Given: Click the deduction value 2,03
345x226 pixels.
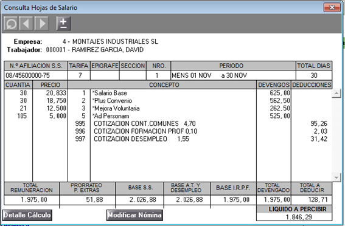Looking at the screenshot, I should (320, 131).
